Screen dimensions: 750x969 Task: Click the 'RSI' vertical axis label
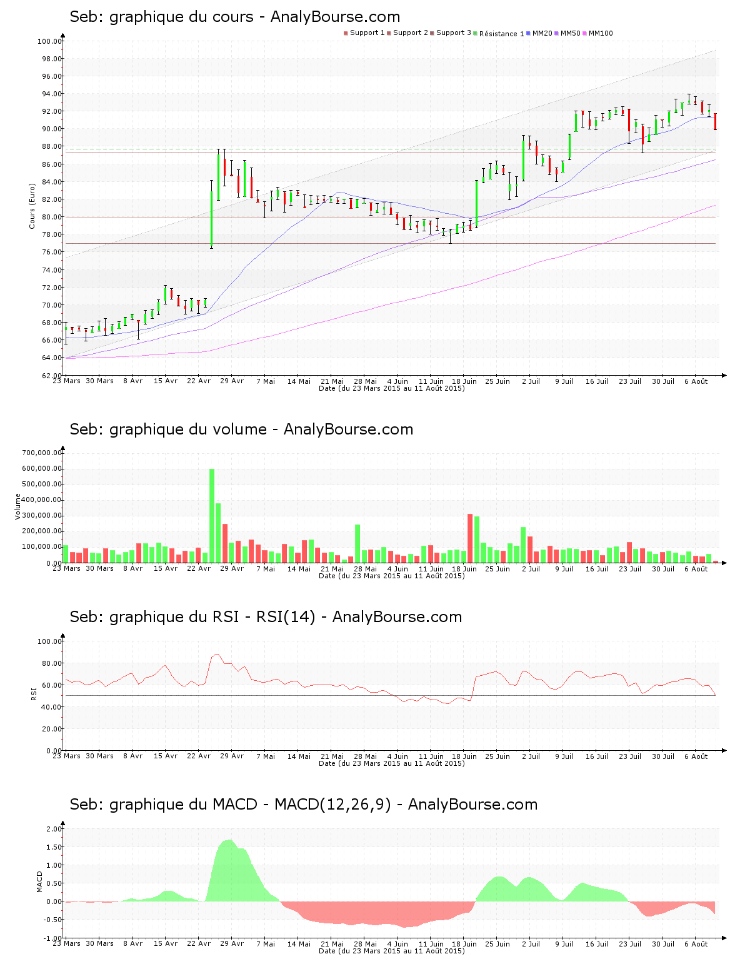point(33,693)
